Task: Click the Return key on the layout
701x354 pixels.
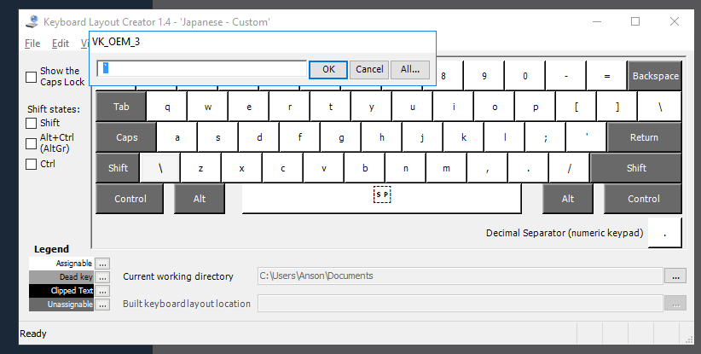Action: pos(644,137)
